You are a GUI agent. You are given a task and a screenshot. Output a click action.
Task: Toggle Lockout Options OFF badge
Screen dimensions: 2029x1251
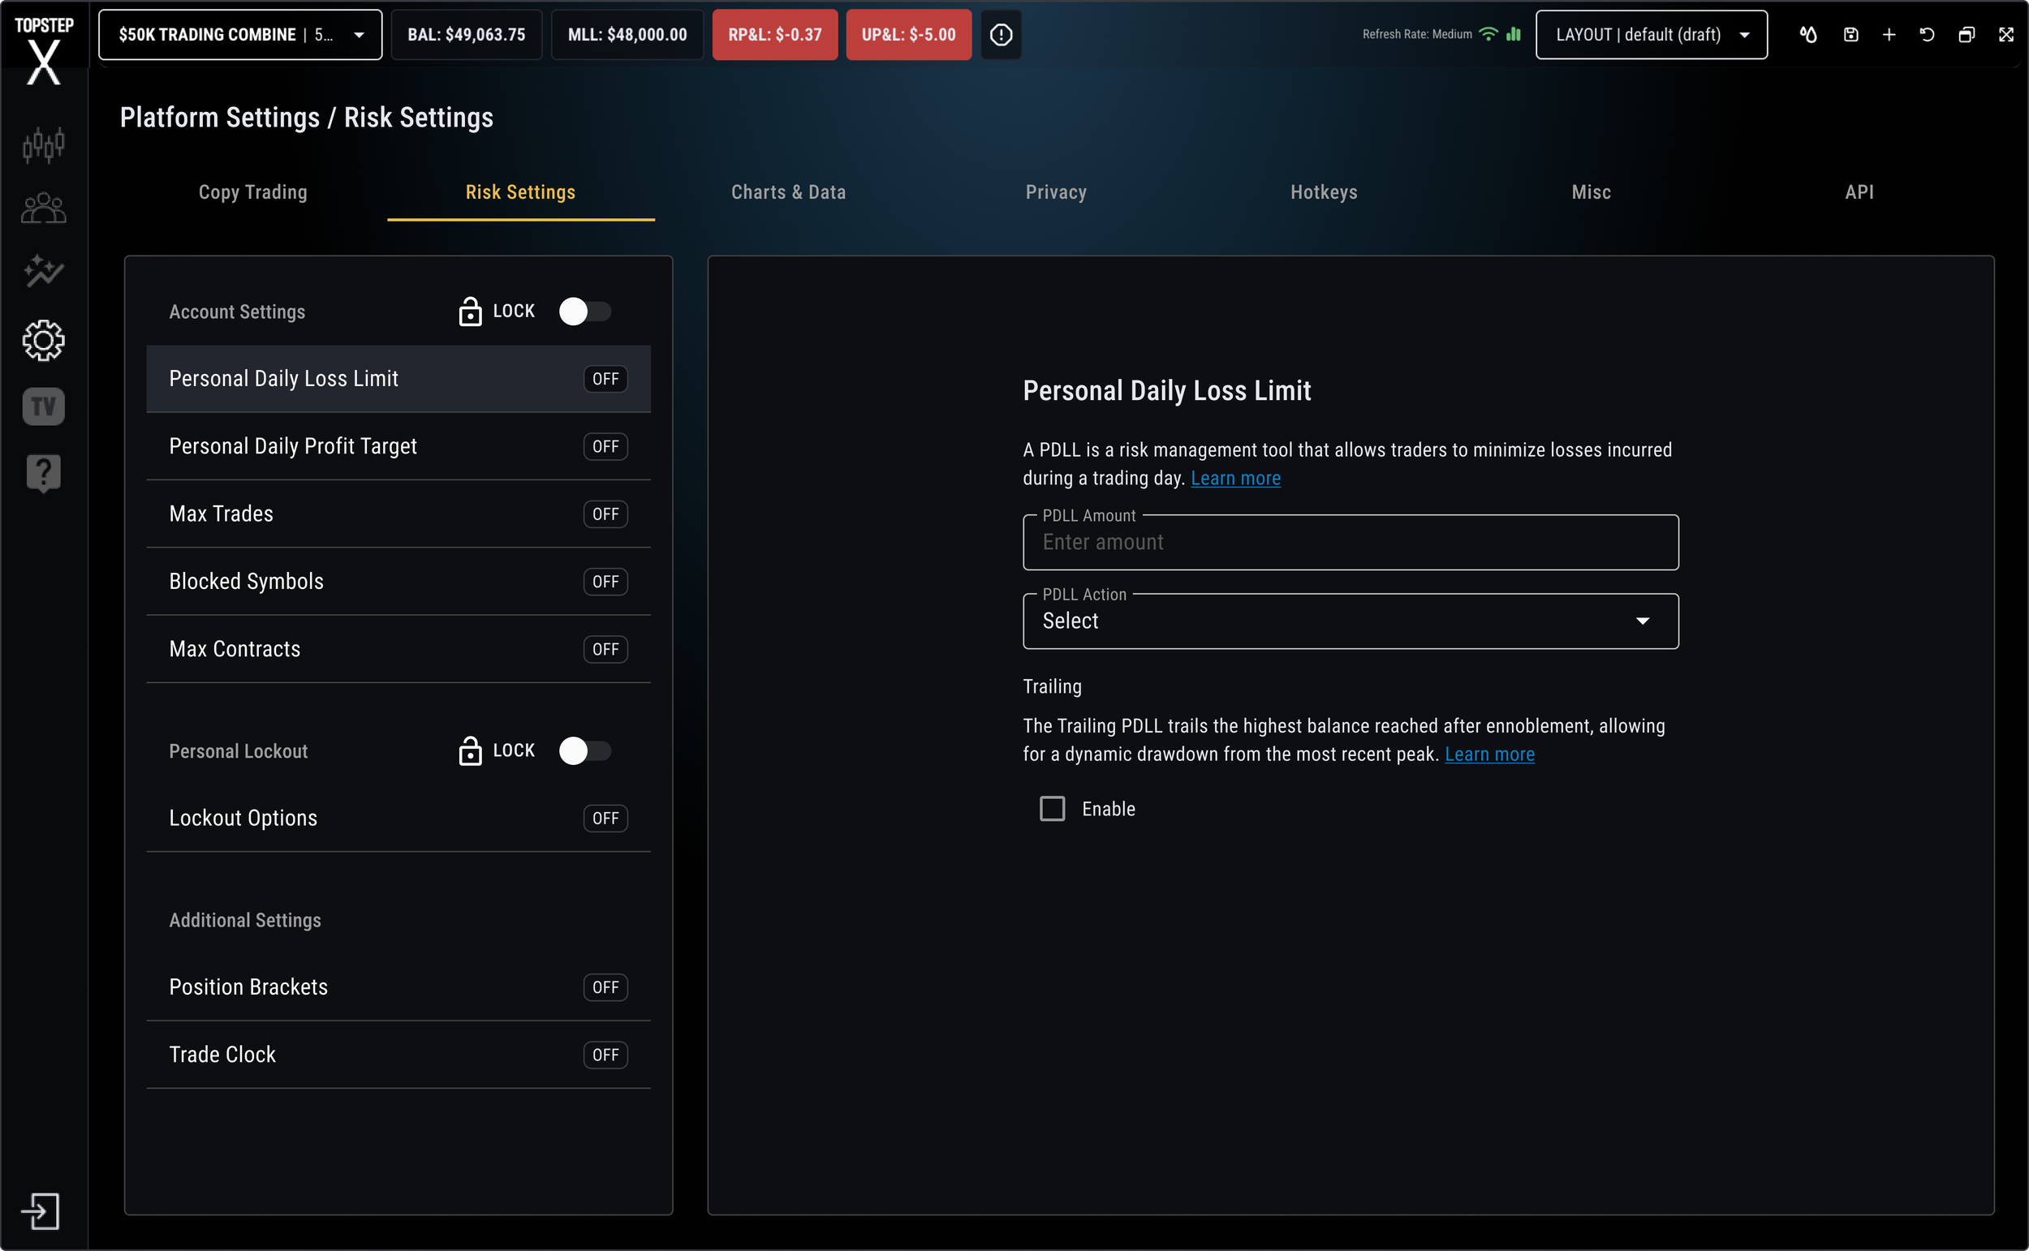pos(605,819)
